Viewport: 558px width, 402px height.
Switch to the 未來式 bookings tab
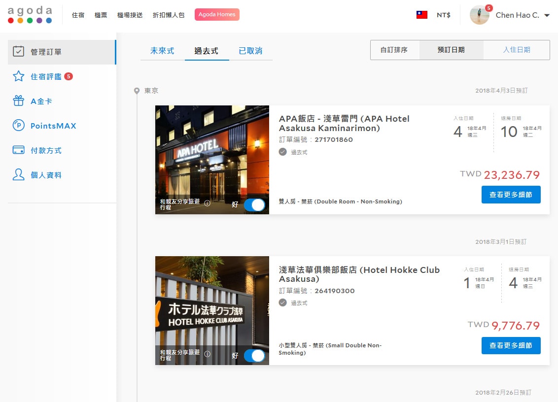(x=162, y=51)
